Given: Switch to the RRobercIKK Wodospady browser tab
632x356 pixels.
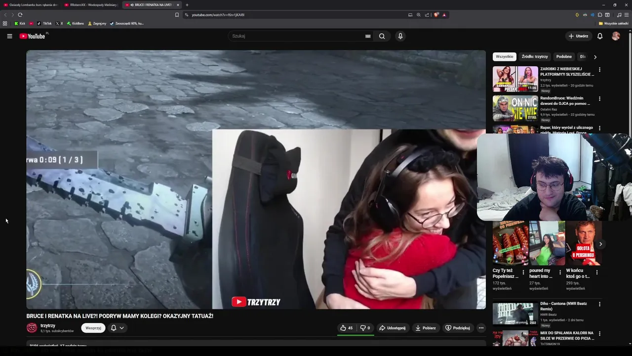Looking at the screenshot, I should click(x=91, y=5).
